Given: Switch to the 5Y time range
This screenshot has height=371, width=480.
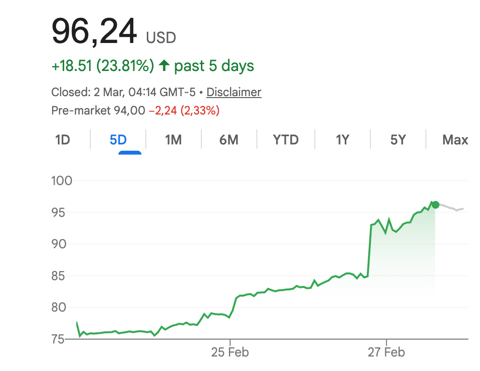Looking at the screenshot, I should tap(398, 140).
